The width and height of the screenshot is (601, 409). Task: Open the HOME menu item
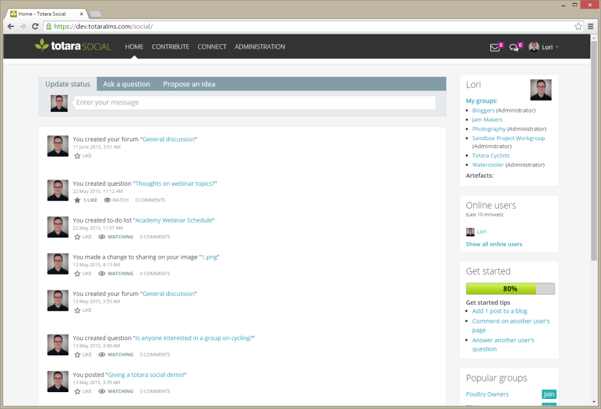pos(134,47)
